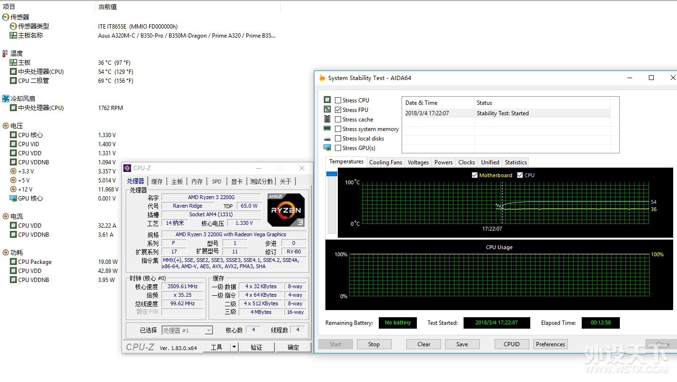Viewport: 677px width, 382px height.
Task: Click the RAM icon beside Stress system memory
Action: point(327,129)
